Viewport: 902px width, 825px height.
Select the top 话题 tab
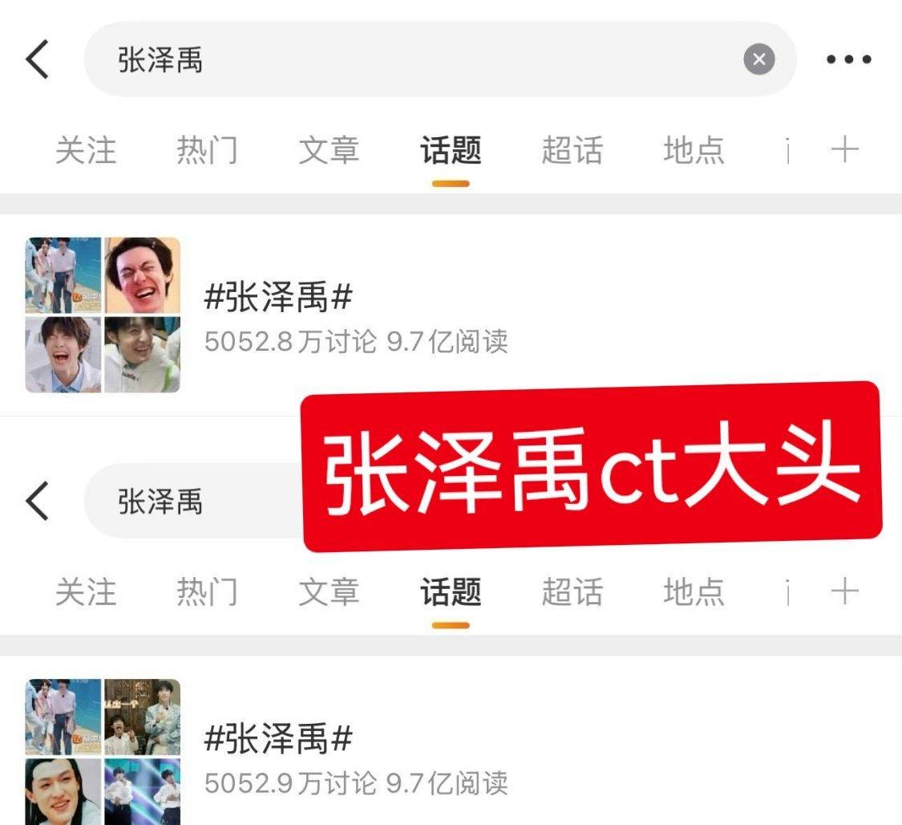(x=451, y=150)
